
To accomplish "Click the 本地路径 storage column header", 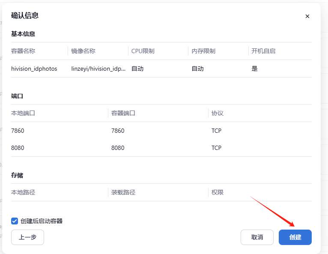I will pos(23,192).
